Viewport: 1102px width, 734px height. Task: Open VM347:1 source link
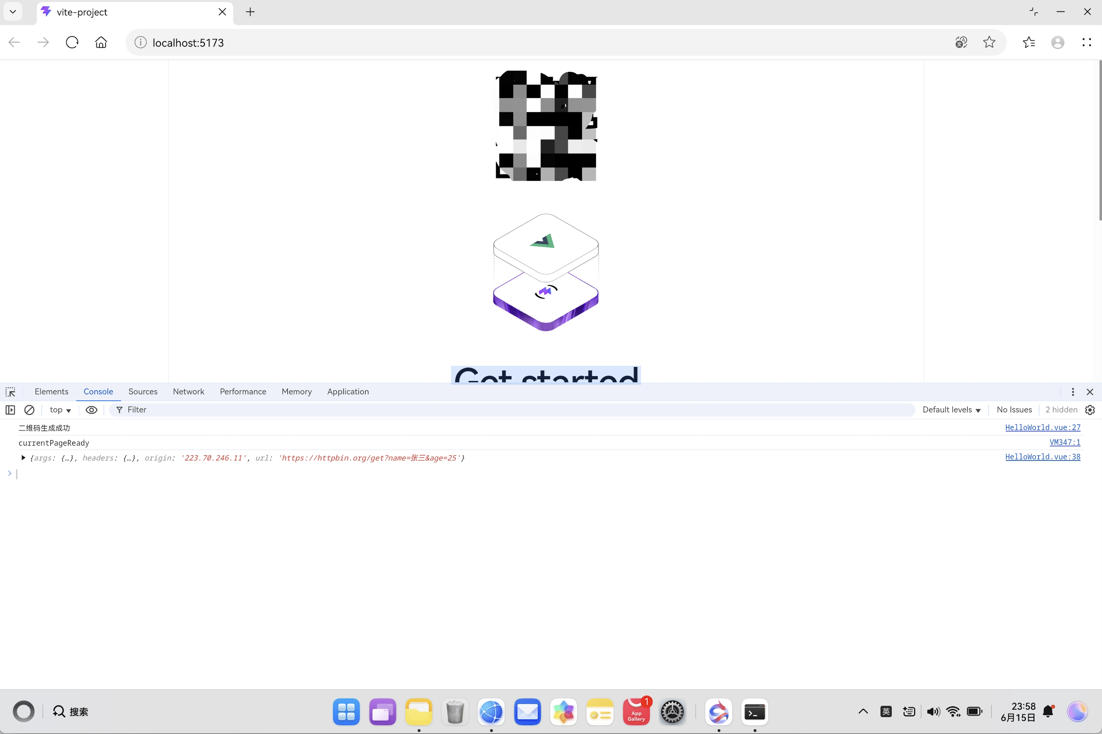click(1065, 442)
